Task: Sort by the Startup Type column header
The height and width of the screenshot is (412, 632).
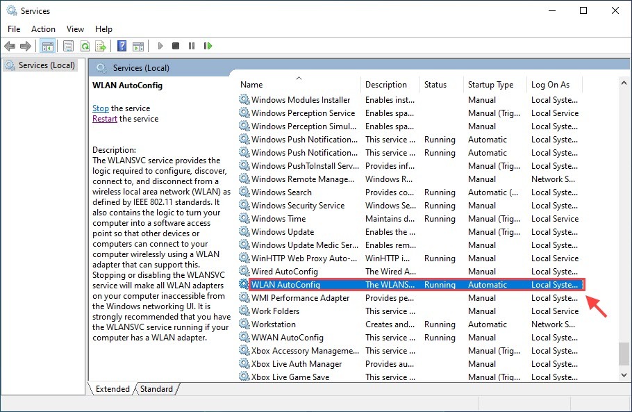Action: tap(495, 85)
